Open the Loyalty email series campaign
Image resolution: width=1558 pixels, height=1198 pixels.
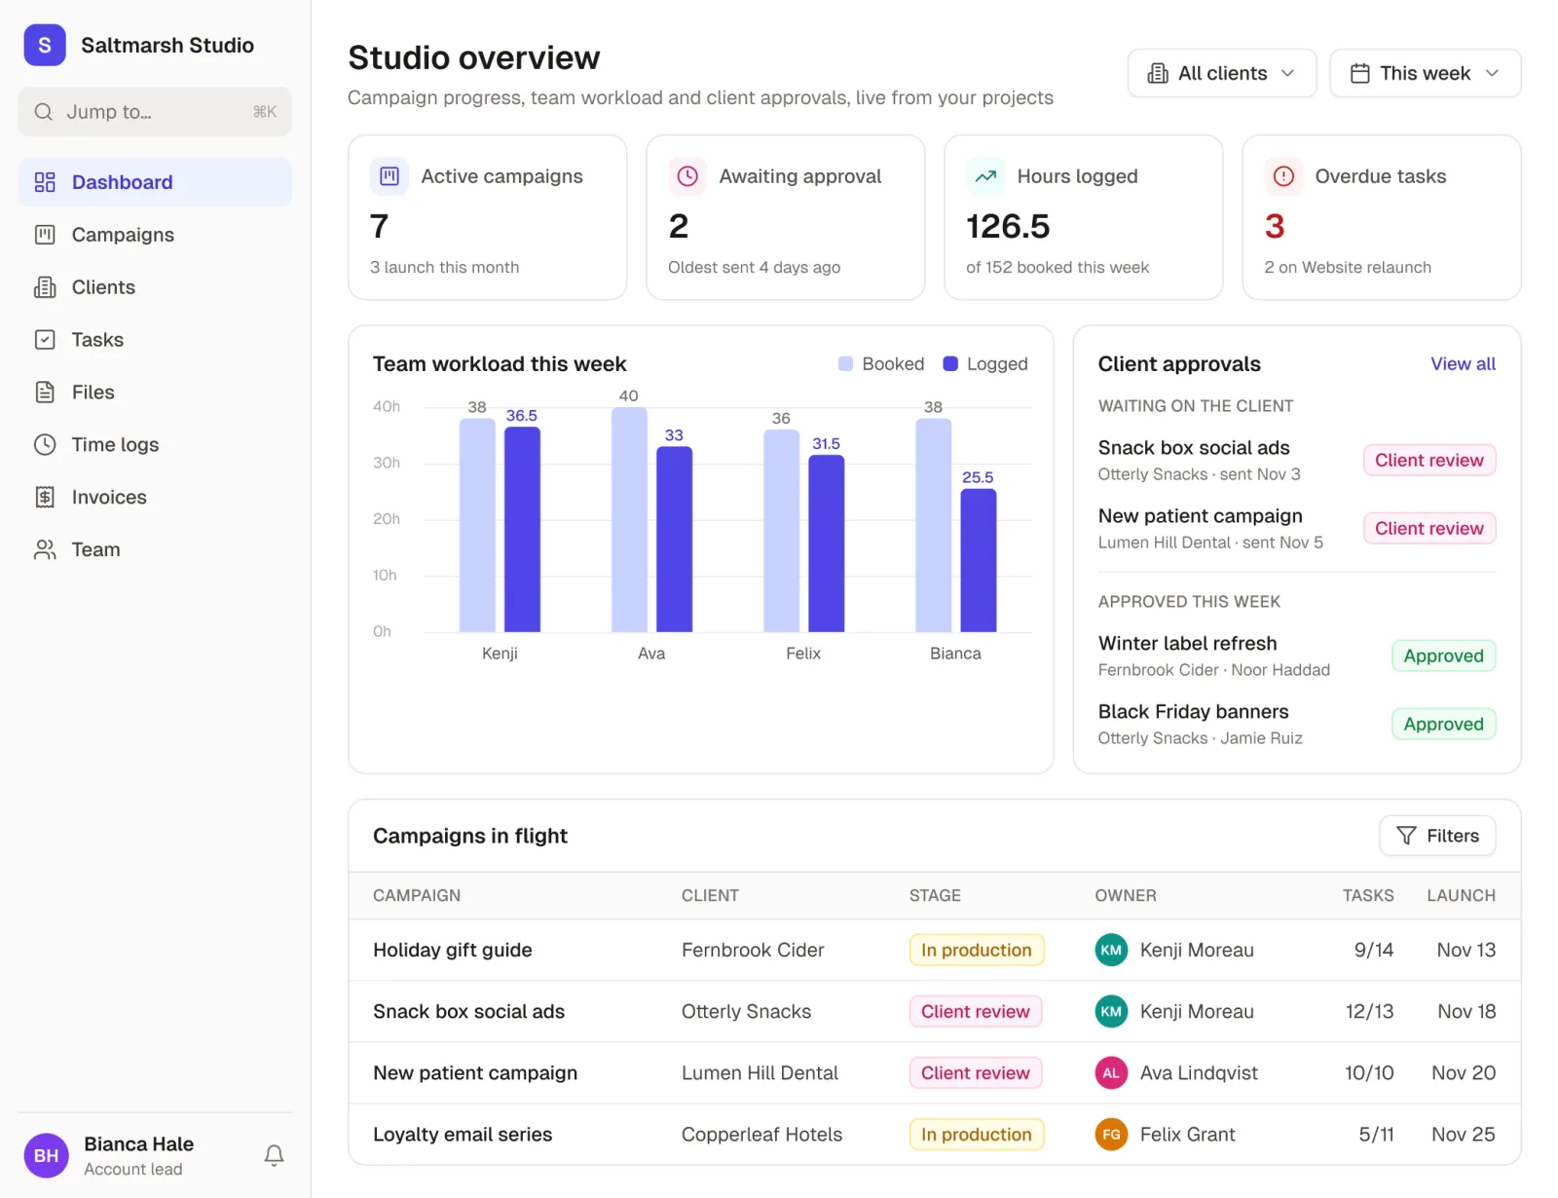tap(463, 1134)
